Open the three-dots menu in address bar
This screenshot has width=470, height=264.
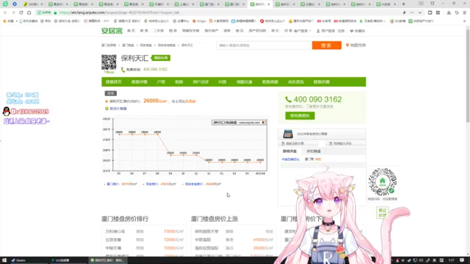click(x=412, y=12)
